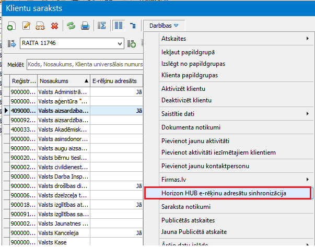Click the Reģistr... column header

pyautogui.click(x=24, y=81)
